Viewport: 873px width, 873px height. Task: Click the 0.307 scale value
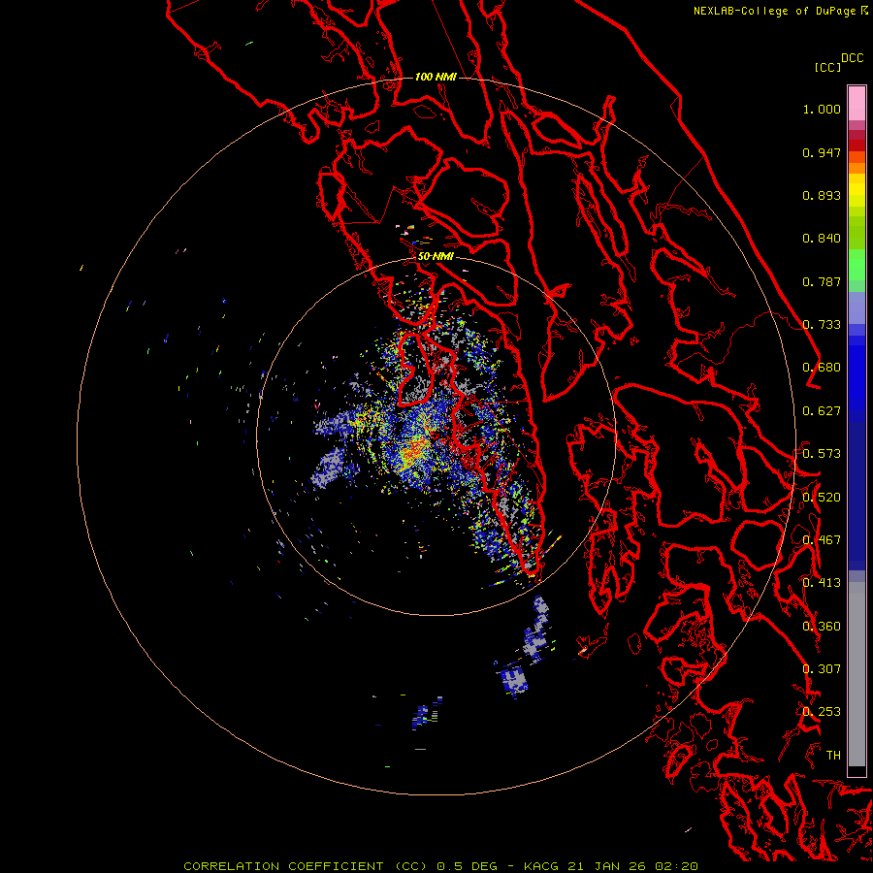pyautogui.click(x=822, y=669)
